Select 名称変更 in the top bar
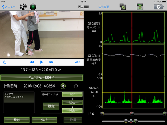This screenshot has height=125, width=167. tap(104, 7)
